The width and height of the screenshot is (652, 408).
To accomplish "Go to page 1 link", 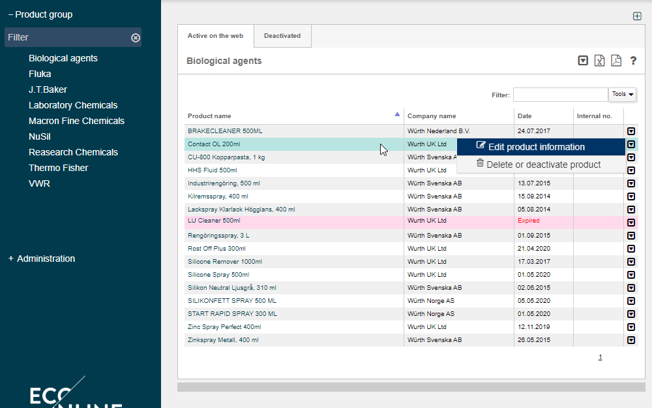I will point(600,357).
